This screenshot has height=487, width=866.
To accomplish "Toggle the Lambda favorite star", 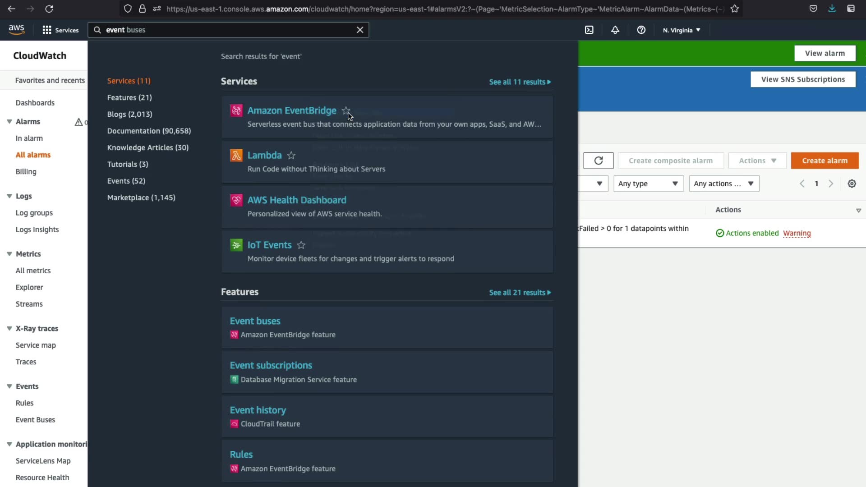I will click(291, 156).
